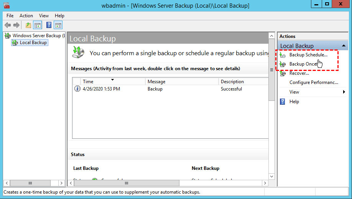352x199 pixels.
Task: Click scroll up arrow of center pane
Action: tap(271, 36)
